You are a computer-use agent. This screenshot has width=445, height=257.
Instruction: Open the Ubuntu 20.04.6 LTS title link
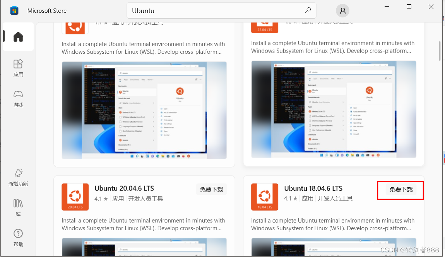point(124,188)
